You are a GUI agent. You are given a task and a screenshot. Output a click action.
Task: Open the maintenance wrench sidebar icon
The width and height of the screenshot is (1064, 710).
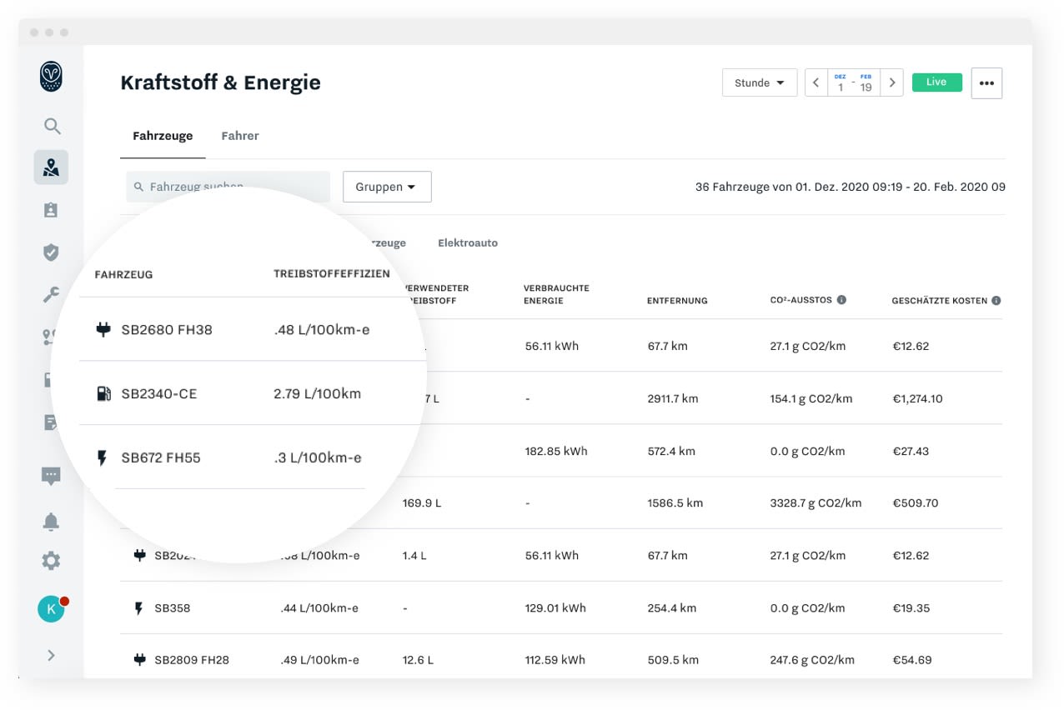click(x=51, y=295)
